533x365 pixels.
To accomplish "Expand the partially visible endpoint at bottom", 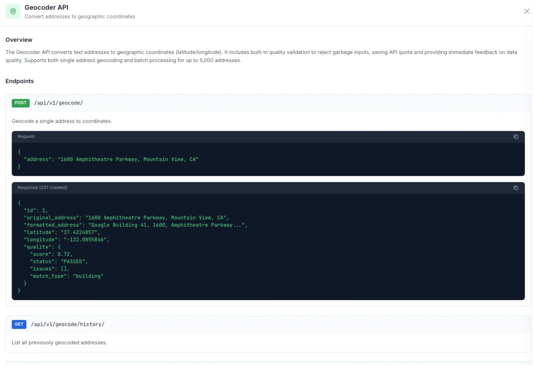I will tap(266, 363).
